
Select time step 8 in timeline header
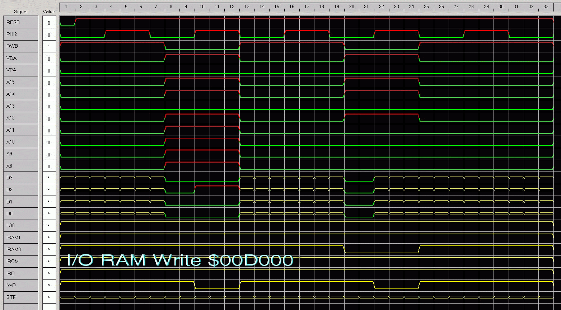[171, 6]
